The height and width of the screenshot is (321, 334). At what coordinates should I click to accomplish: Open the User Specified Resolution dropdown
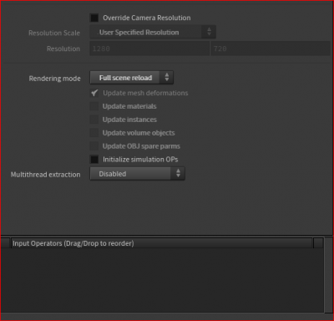click(x=153, y=33)
